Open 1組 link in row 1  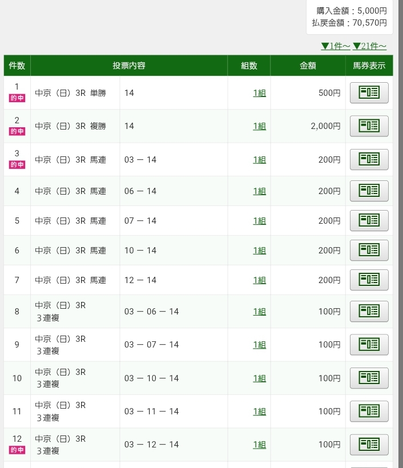[x=259, y=93]
